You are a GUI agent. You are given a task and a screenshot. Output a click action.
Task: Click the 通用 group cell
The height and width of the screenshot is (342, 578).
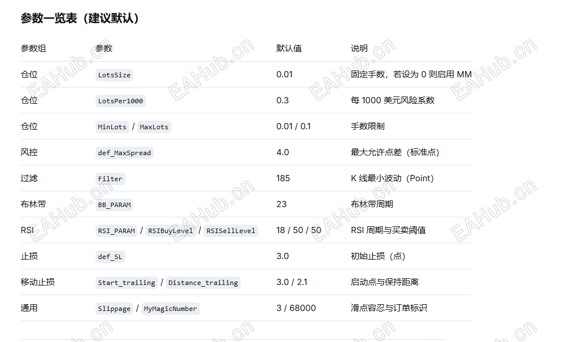29,308
